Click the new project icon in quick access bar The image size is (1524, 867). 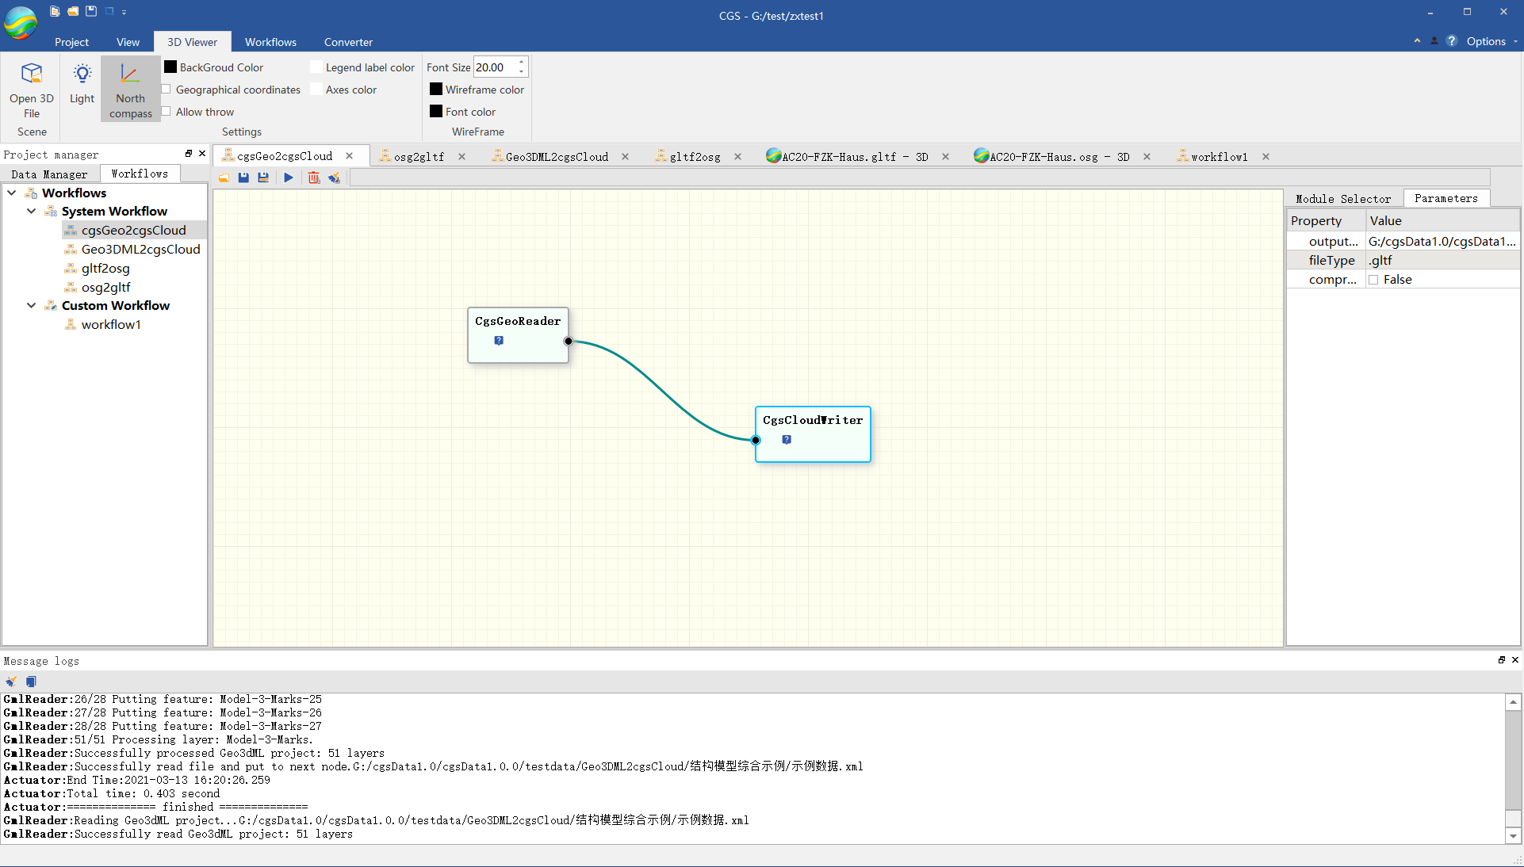point(55,11)
